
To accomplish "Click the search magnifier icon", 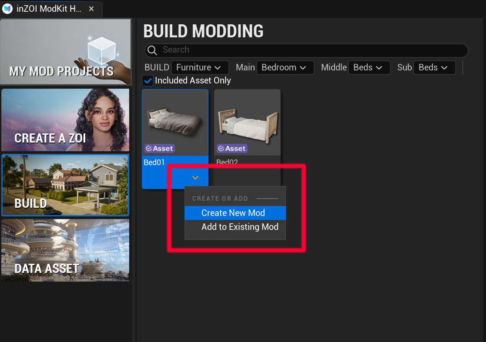I will tap(152, 50).
